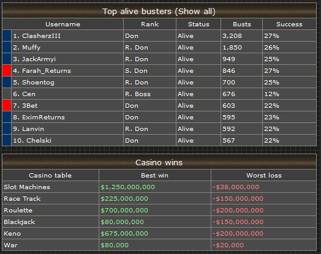Open Chelski's profile
321x254 pixels.
click(39, 141)
